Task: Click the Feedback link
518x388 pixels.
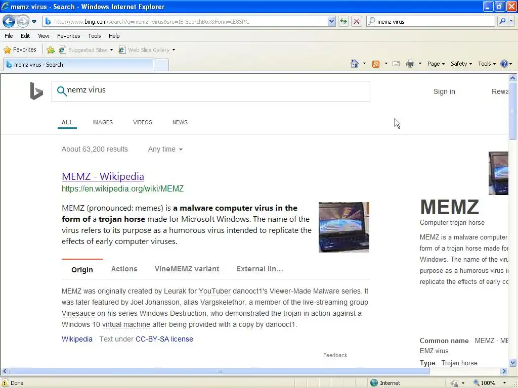Action: [x=335, y=355]
